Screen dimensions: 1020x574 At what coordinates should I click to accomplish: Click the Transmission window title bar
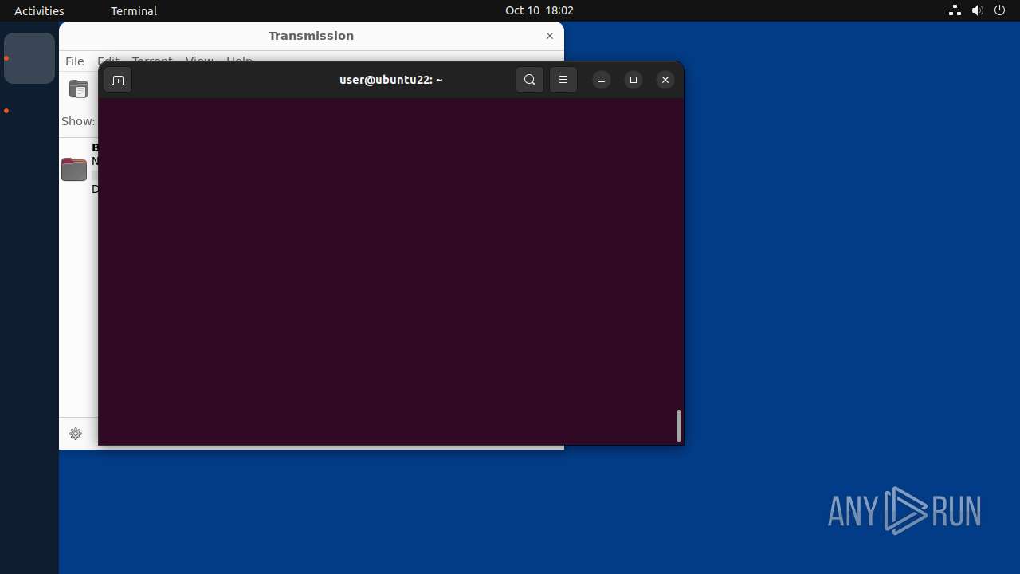tap(312, 36)
